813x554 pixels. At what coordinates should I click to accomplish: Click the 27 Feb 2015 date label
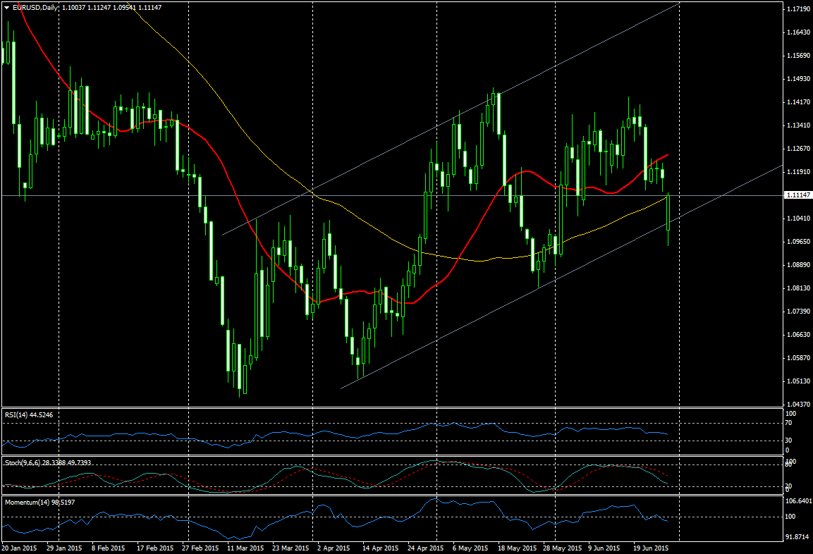pyautogui.click(x=198, y=548)
